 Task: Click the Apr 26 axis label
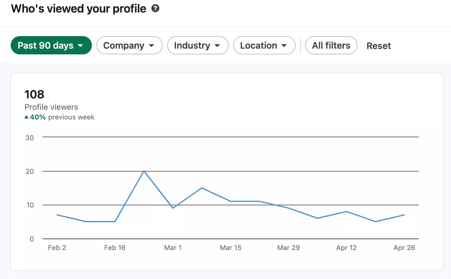(x=404, y=247)
